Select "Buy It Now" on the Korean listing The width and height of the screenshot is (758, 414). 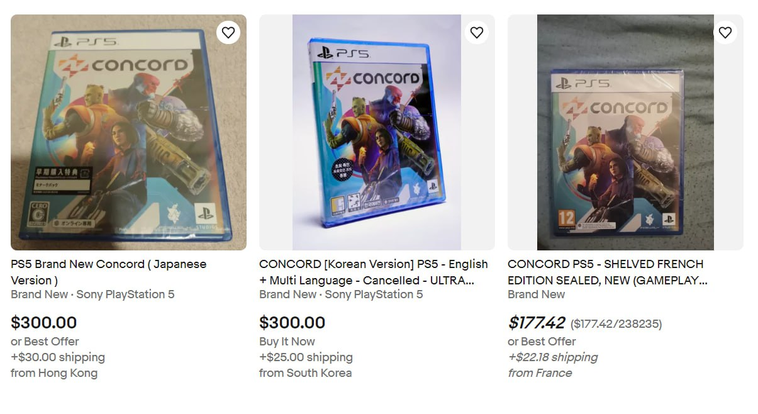(287, 342)
